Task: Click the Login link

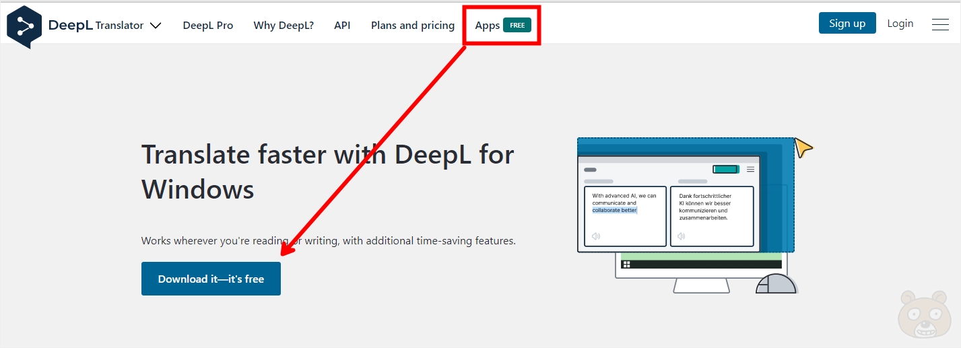Action: (x=900, y=23)
